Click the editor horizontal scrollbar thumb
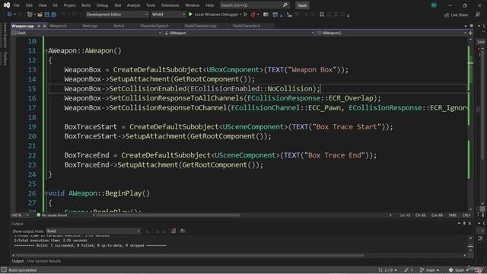The width and height of the screenshot is (487, 274). click(167, 215)
